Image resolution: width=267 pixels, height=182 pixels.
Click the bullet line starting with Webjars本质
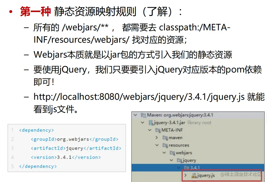pos(133,55)
